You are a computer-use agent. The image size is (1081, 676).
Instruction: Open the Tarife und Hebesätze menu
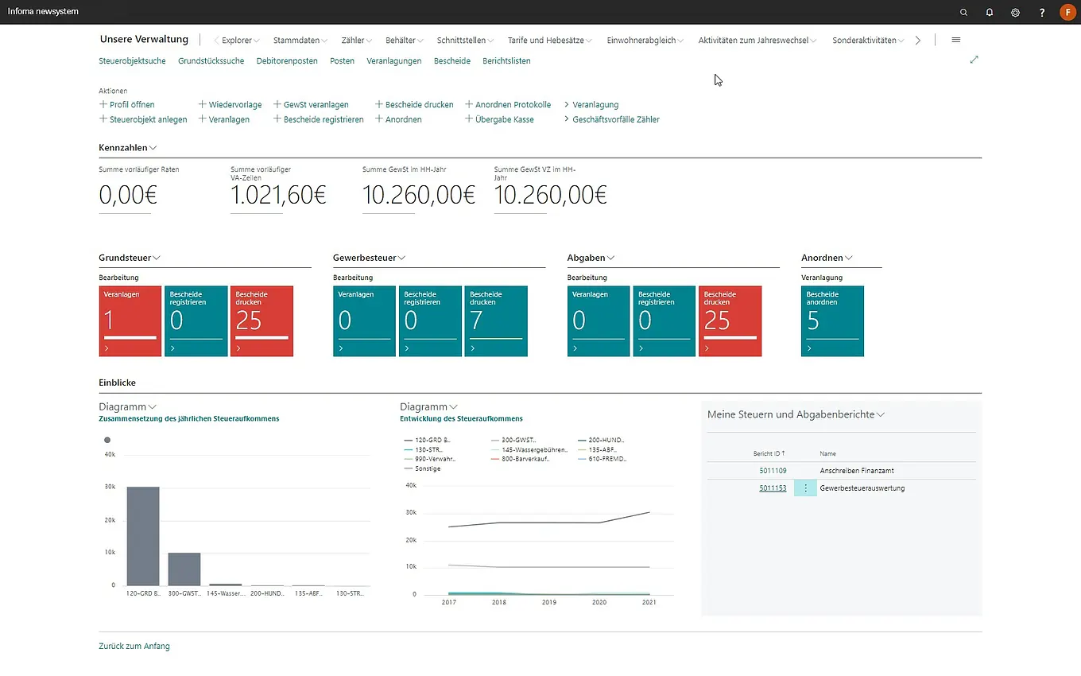[x=550, y=41]
